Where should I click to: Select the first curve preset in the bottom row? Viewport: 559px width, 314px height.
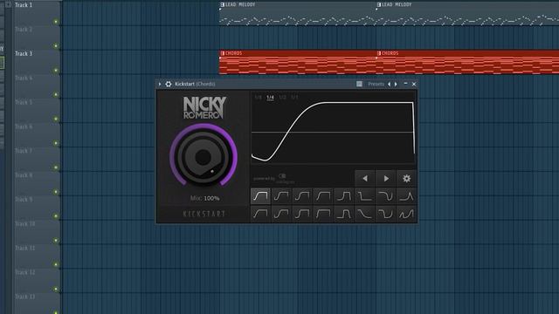point(260,214)
